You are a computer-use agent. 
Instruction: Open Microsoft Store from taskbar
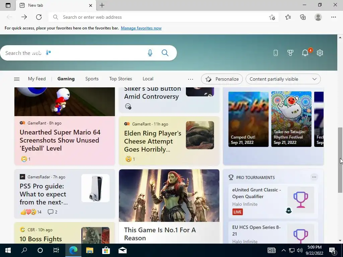(106, 250)
